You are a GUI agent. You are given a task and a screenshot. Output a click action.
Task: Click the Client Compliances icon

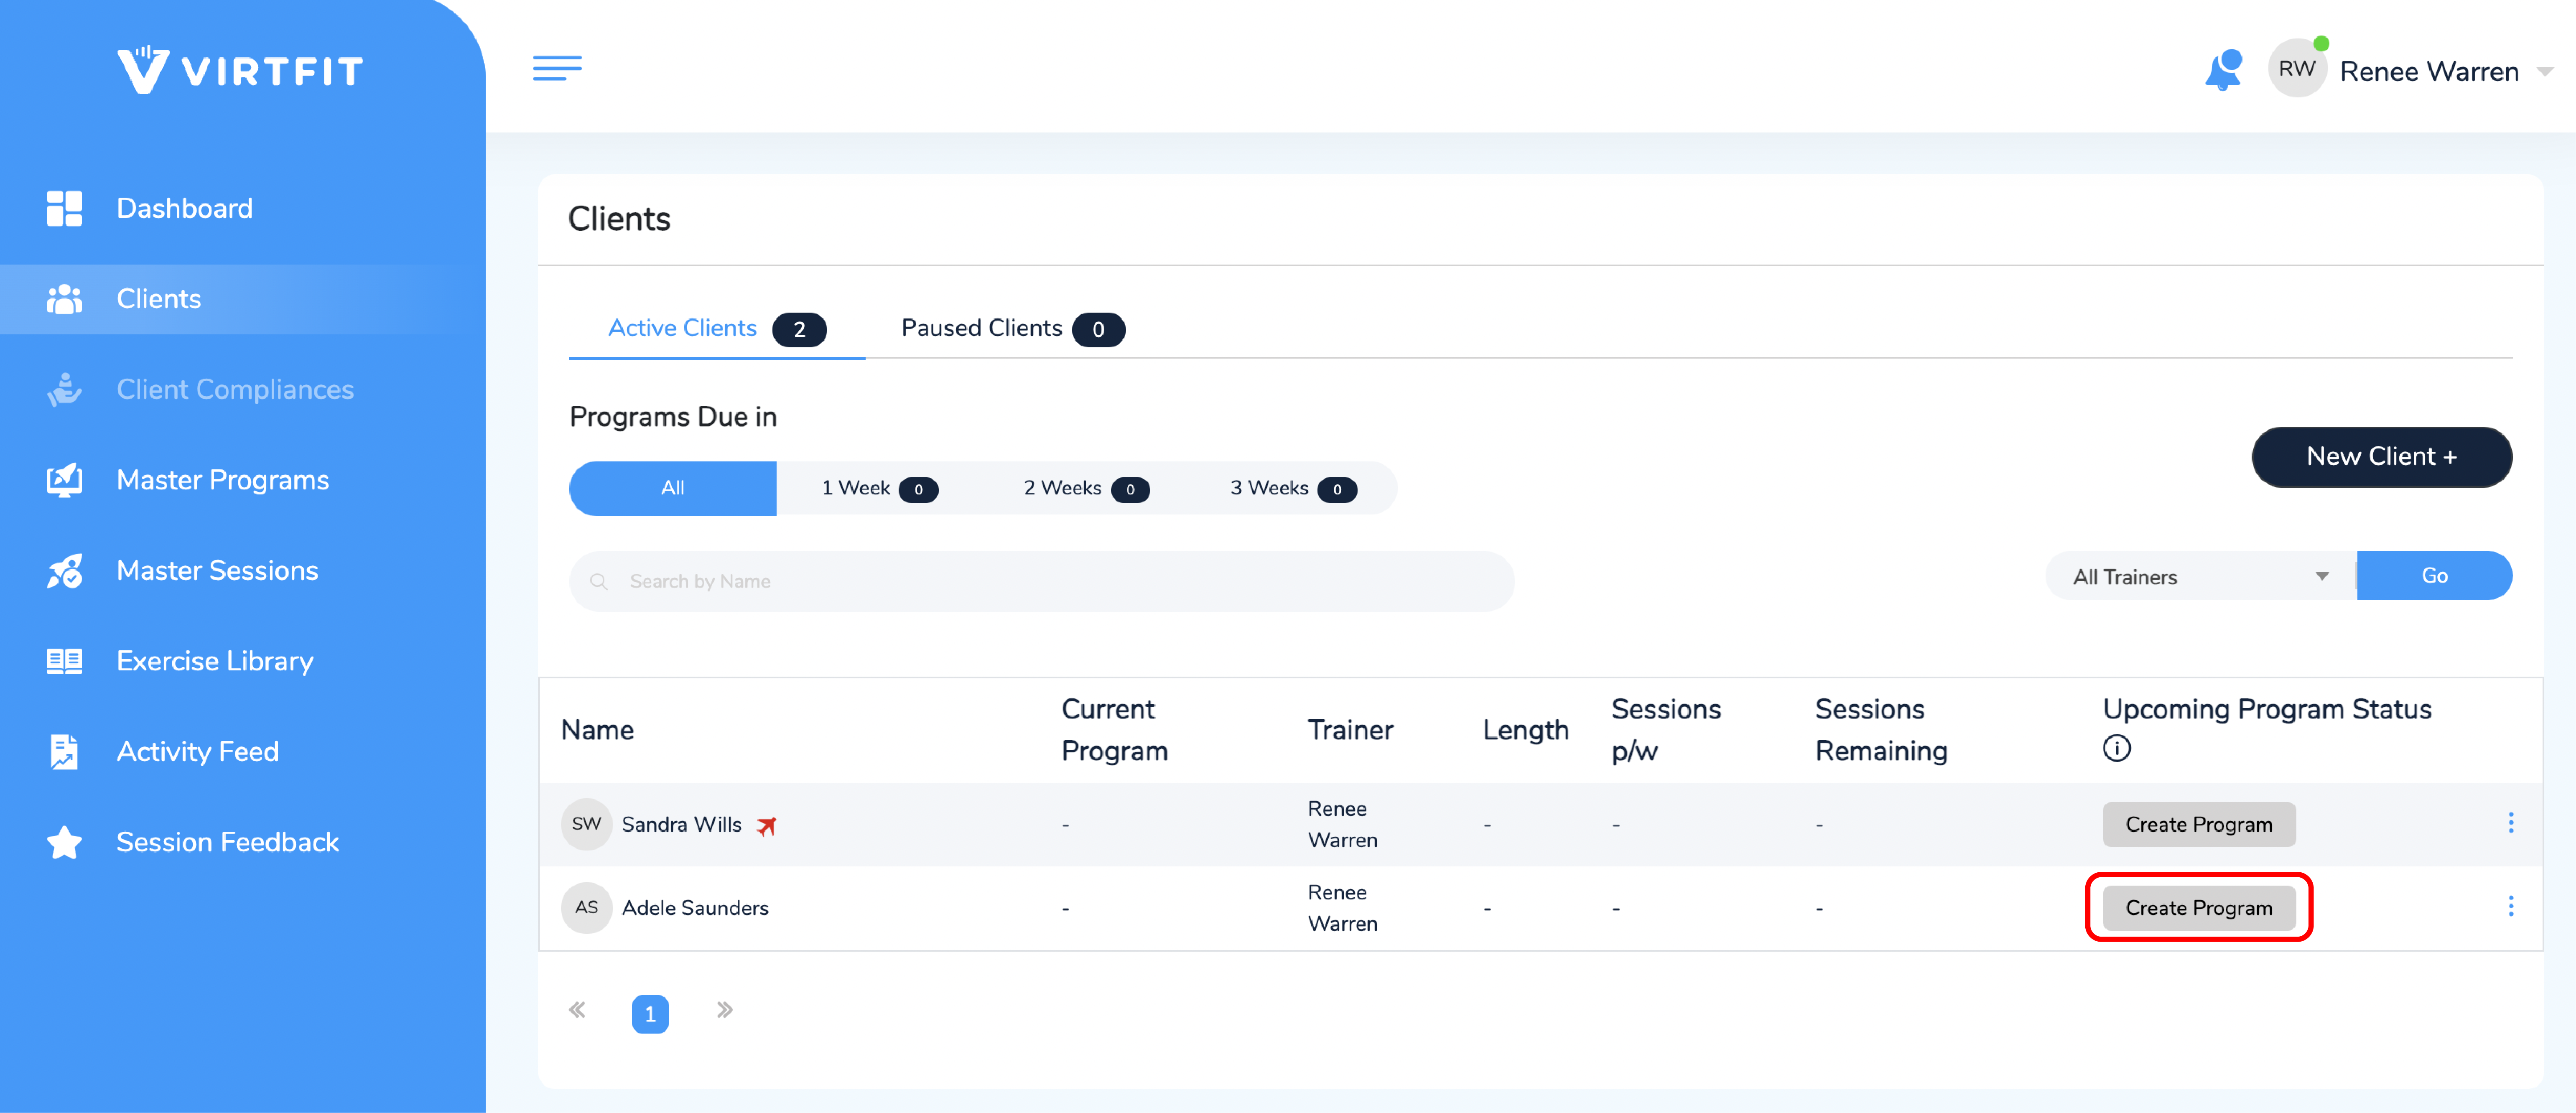(64, 389)
